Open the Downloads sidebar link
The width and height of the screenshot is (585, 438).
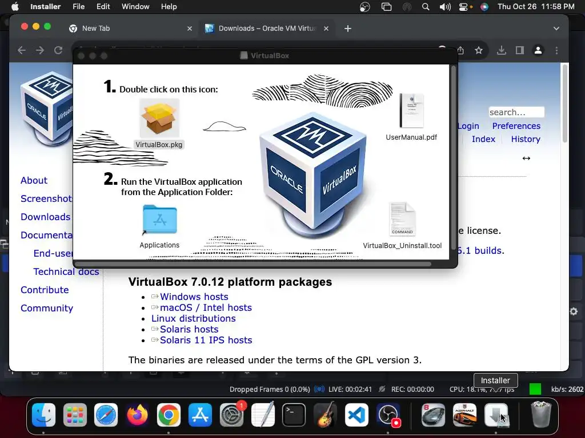click(45, 217)
